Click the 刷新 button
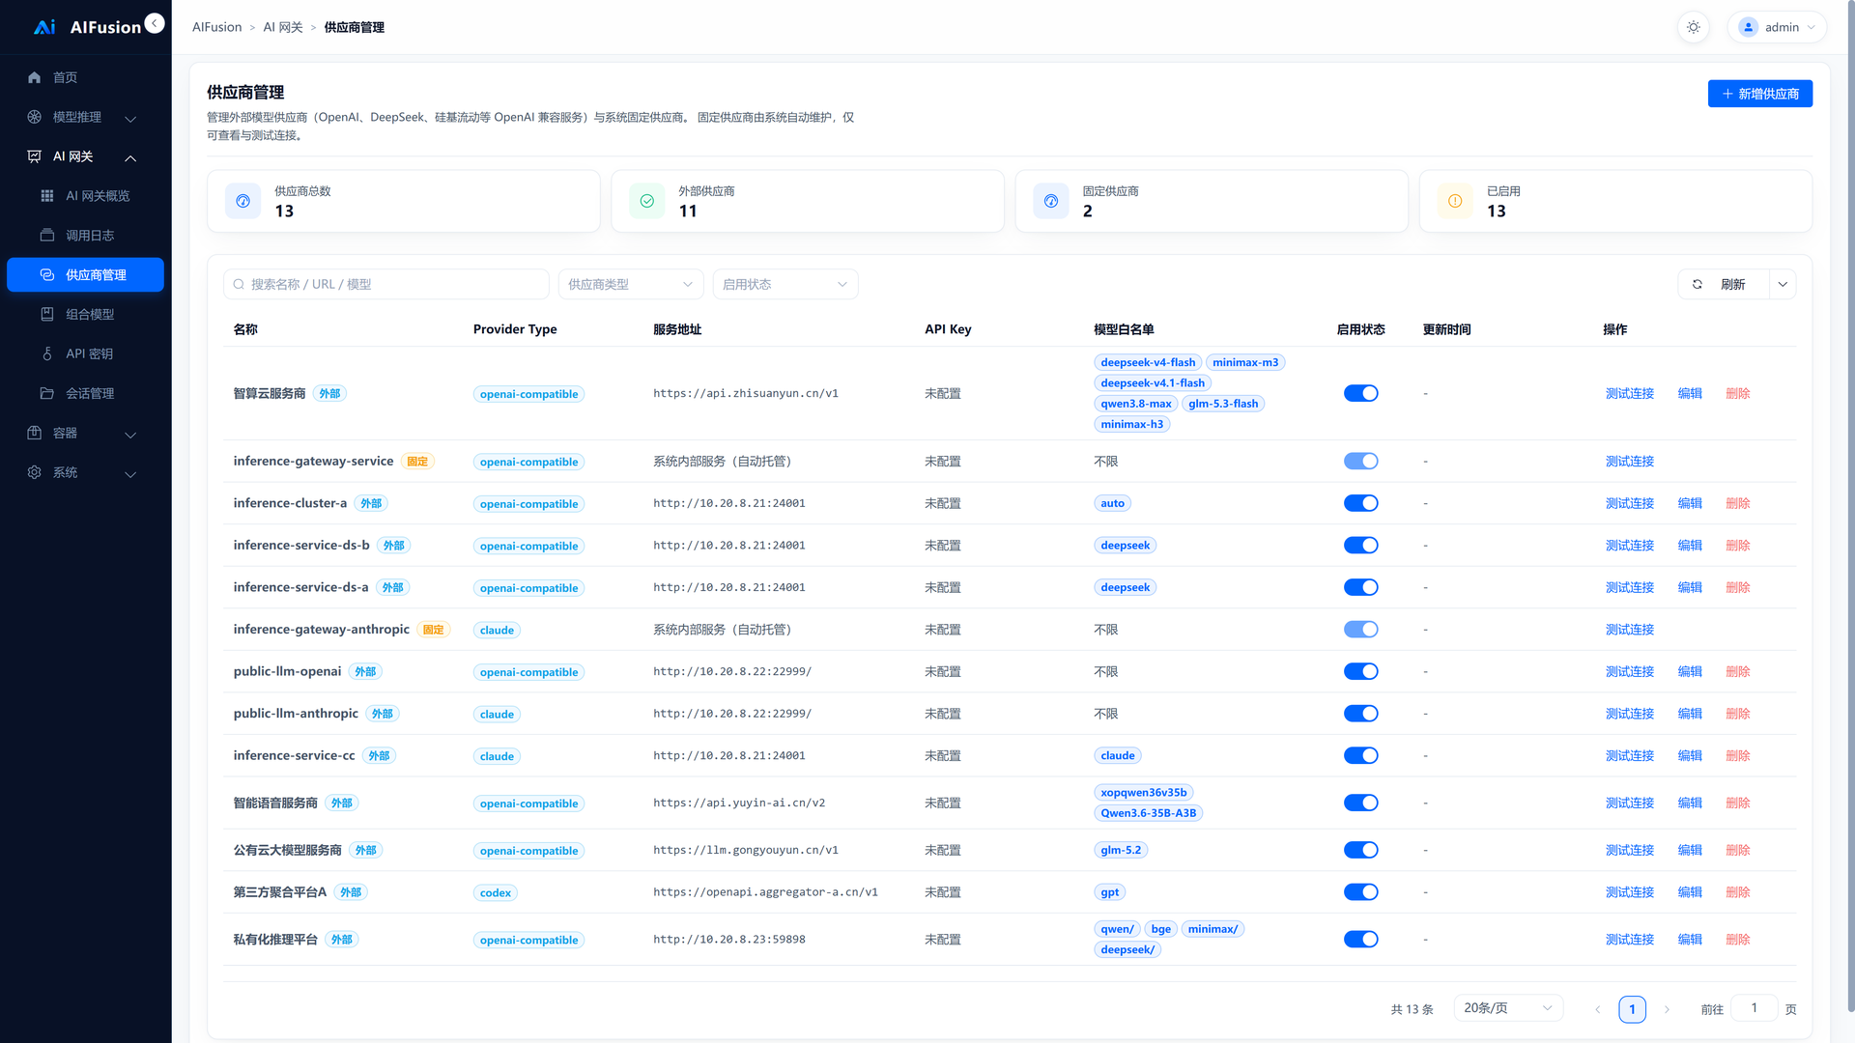The image size is (1855, 1043). click(1724, 285)
